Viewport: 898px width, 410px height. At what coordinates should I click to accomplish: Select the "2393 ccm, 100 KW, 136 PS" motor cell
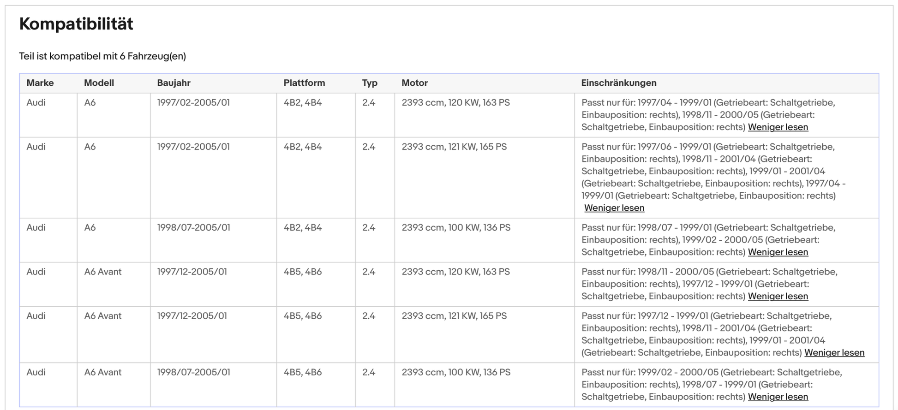click(x=455, y=227)
